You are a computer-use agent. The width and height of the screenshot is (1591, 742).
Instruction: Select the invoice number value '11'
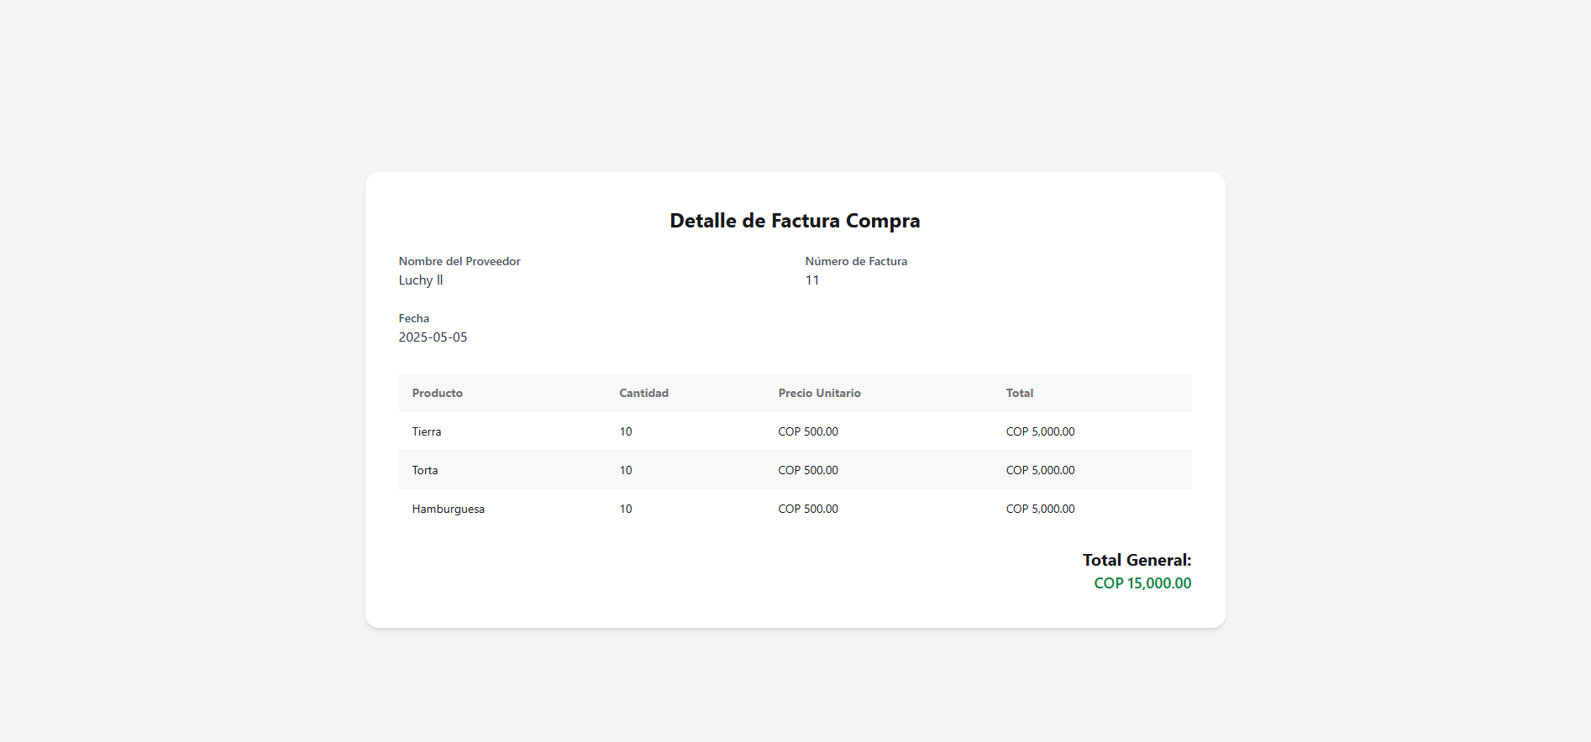click(x=812, y=280)
